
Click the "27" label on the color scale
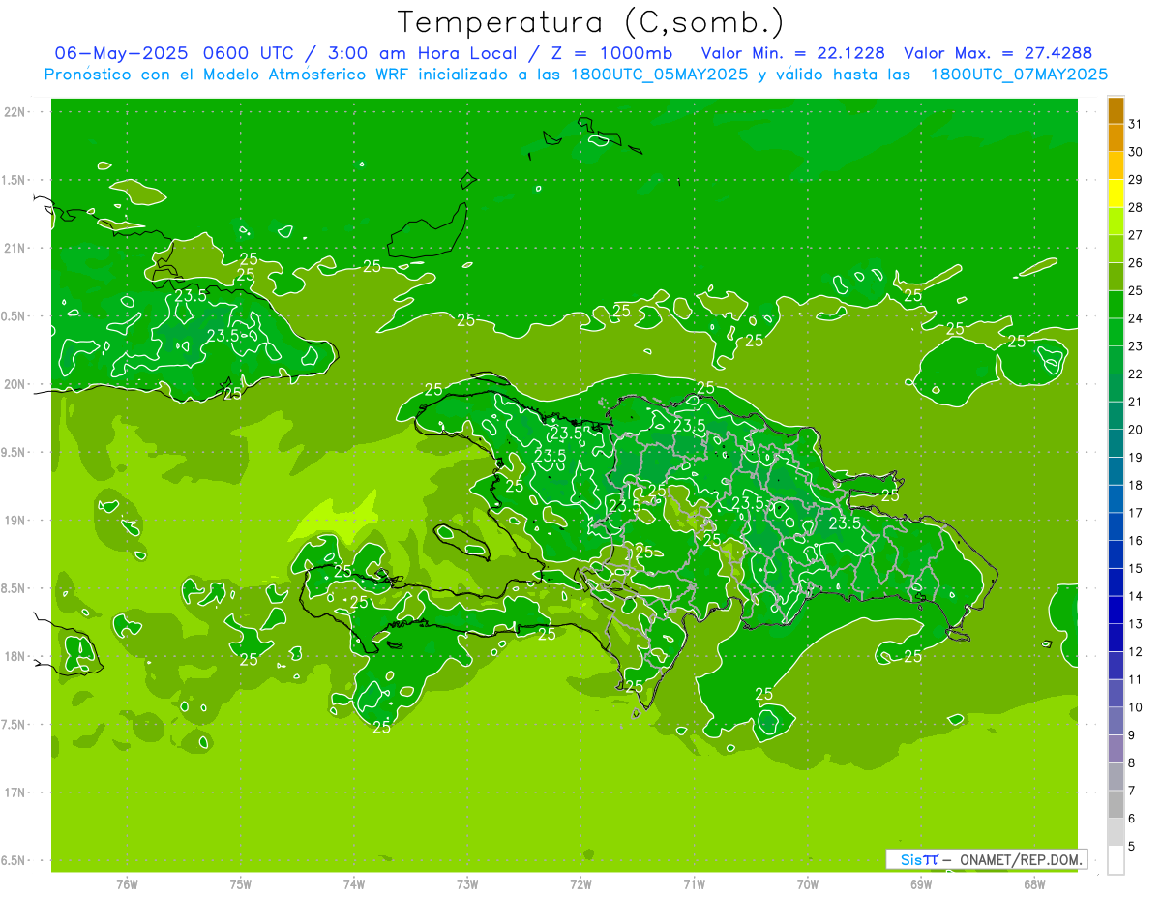click(x=1136, y=235)
